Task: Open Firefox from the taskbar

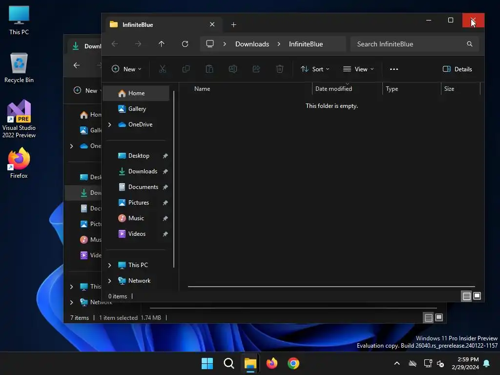Action: [271, 363]
